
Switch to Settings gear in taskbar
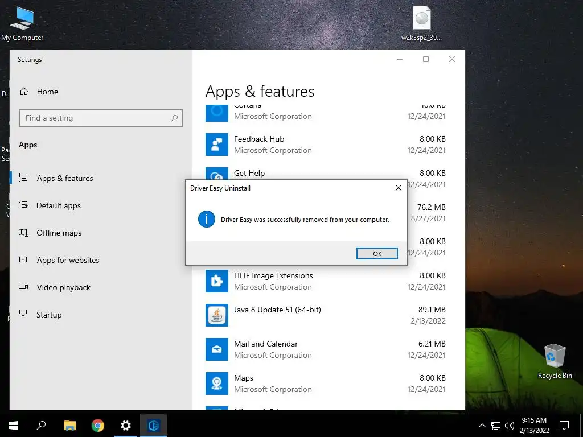tap(126, 426)
